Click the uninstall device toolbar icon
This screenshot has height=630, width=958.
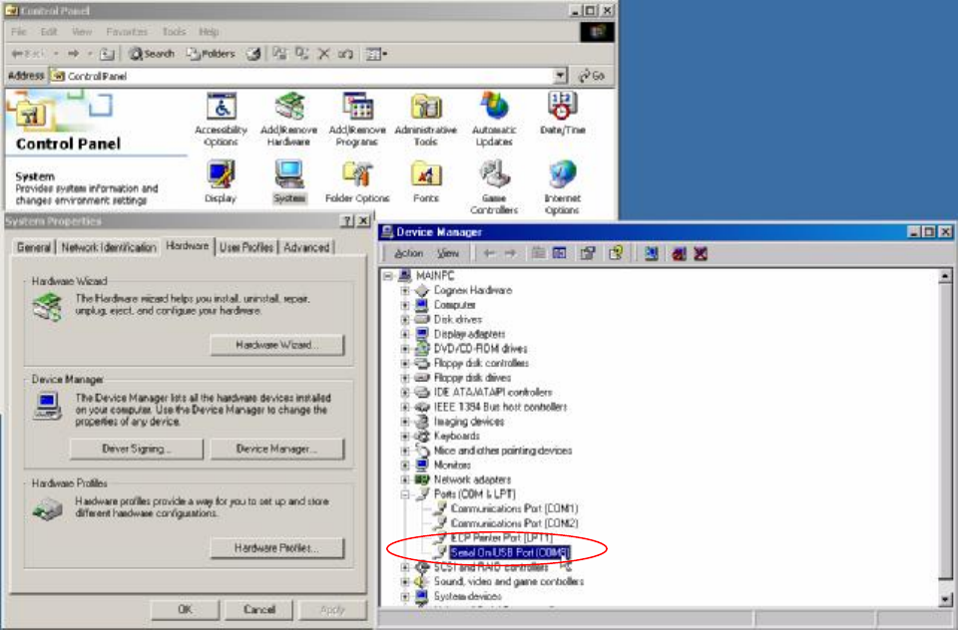point(701,253)
